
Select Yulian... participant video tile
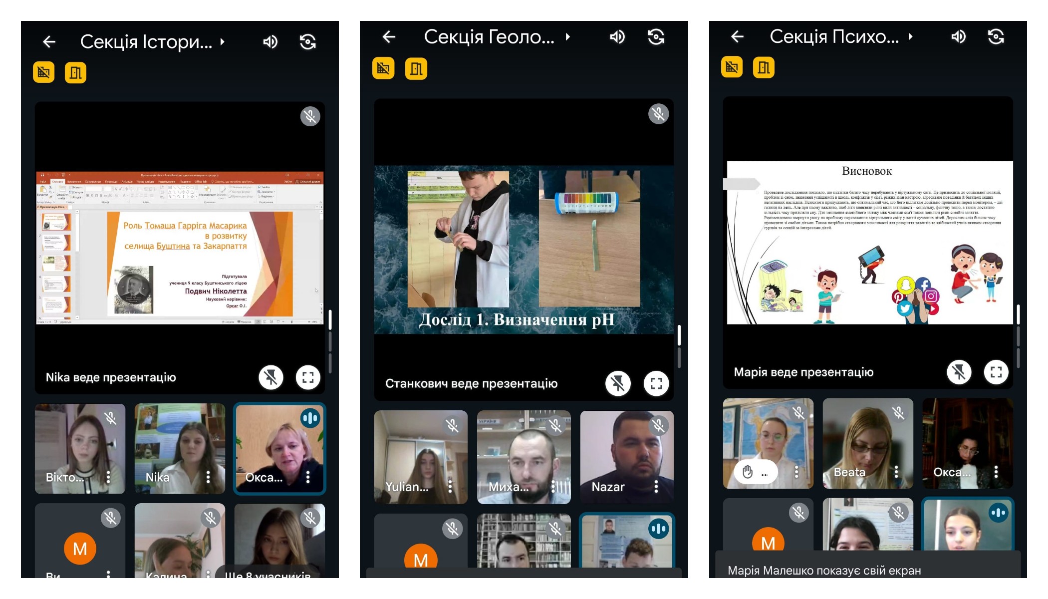(x=421, y=457)
